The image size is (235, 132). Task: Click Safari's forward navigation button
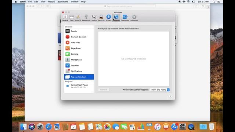pos(42,6)
